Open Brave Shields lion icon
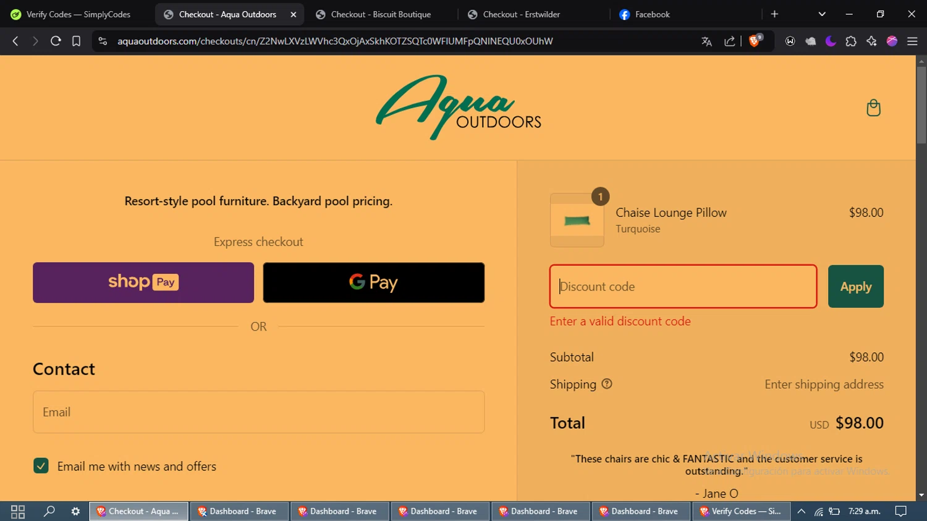Image resolution: width=927 pixels, height=521 pixels. tap(755, 41)
